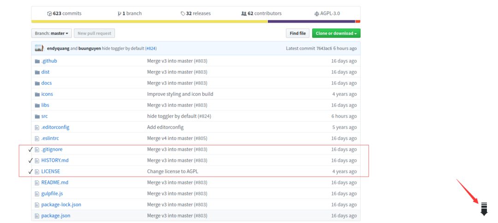Viewport: 498px width, 223px height.
Task: Click the file icon beside .gitignore
Action: click(x=37, y=149)
